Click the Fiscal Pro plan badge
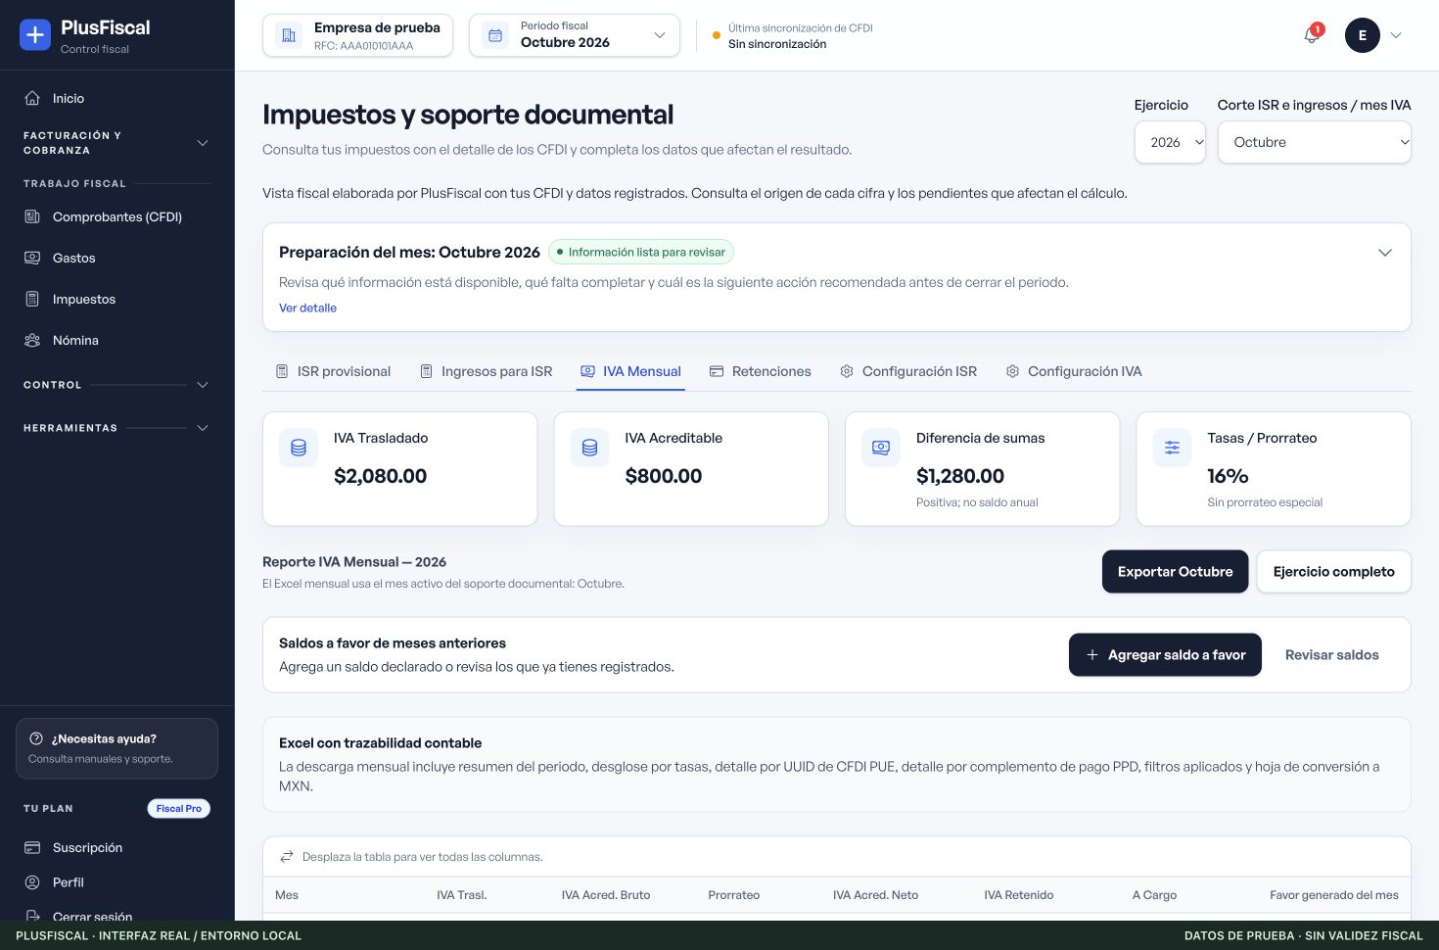This screenshot has height=950, width=1439. click(179, 809)
